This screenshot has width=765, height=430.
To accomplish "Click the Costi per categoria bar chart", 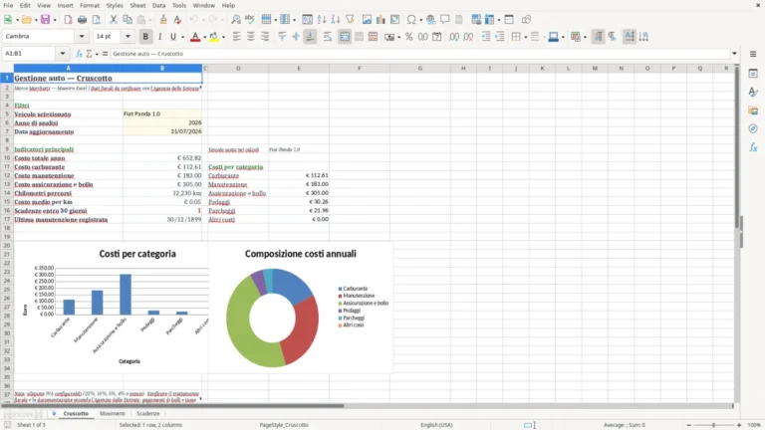I will (x=112, y=308).
